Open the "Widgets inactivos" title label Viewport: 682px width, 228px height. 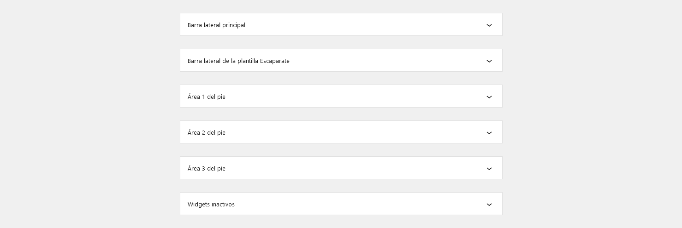coord(211,205)
